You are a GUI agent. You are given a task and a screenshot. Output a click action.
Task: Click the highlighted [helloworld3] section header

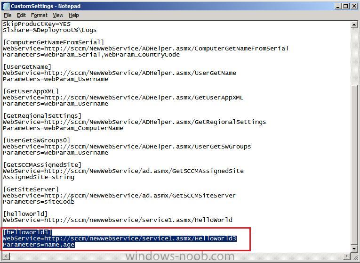(27, 232)
